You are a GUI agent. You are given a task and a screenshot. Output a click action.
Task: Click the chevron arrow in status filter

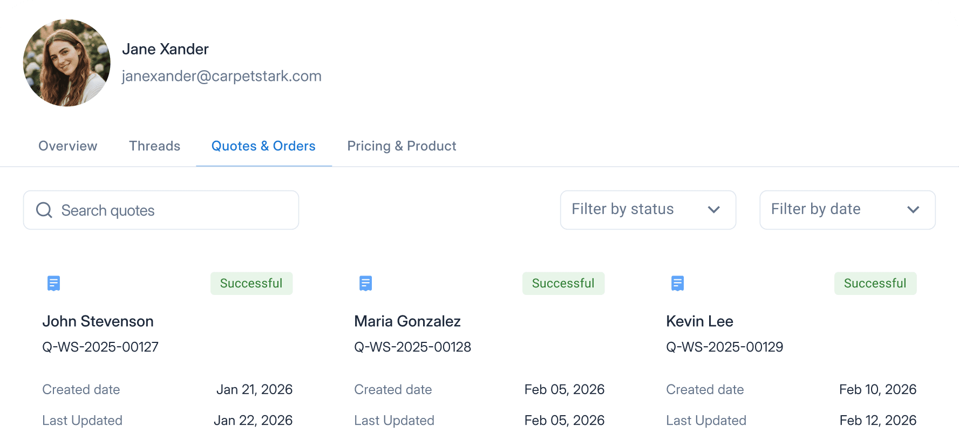click(x=713, y=210)
